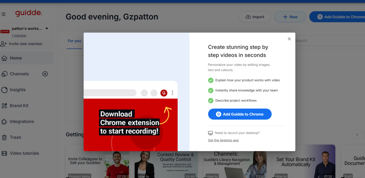
Task: Click the workspace guidde avatar thumbnail
Action: (x=5, y=32)
